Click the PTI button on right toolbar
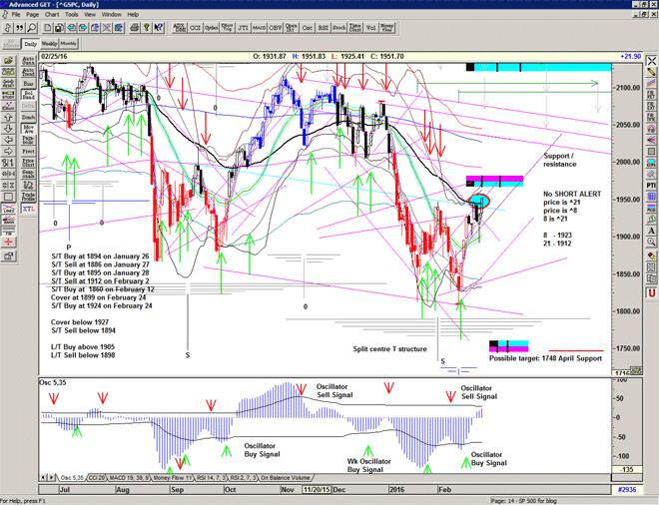Viewport: 659px width, 505px height. coord(651,184)
